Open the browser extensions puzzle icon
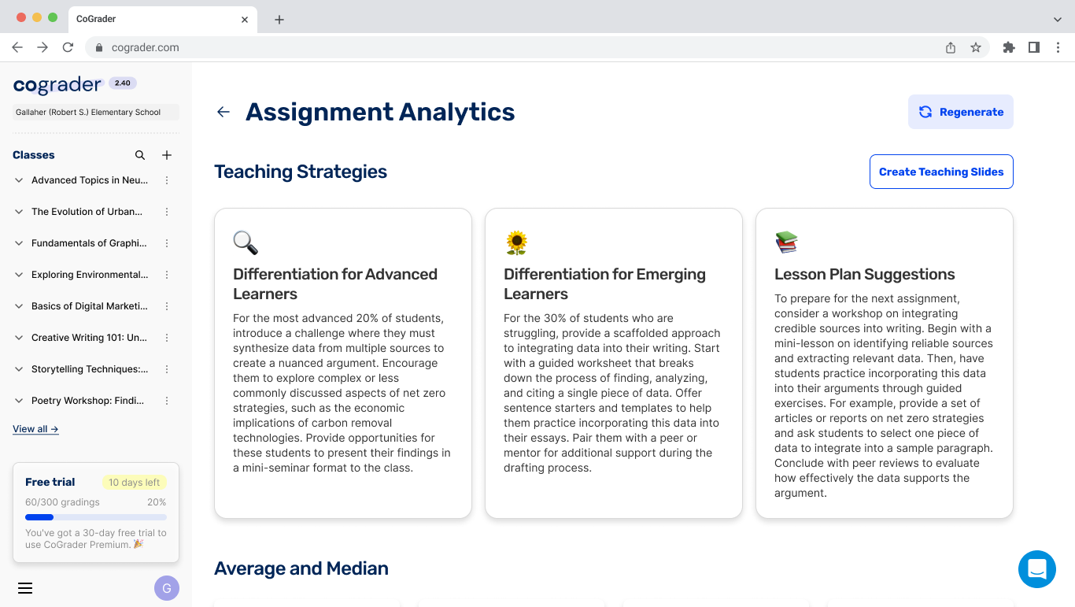1075x607 pixels. click(x=1009, y=47)
